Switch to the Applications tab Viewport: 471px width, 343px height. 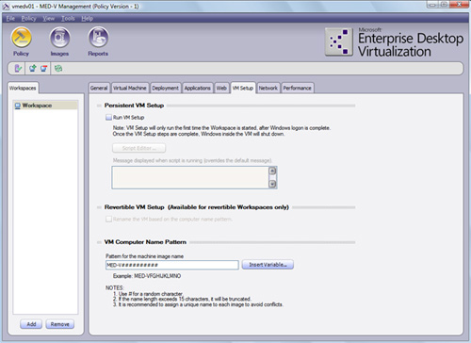coord(198,89)
